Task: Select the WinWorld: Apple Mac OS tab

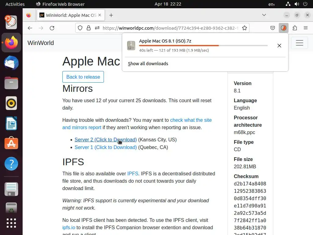Action: click(x=71, y=15)
